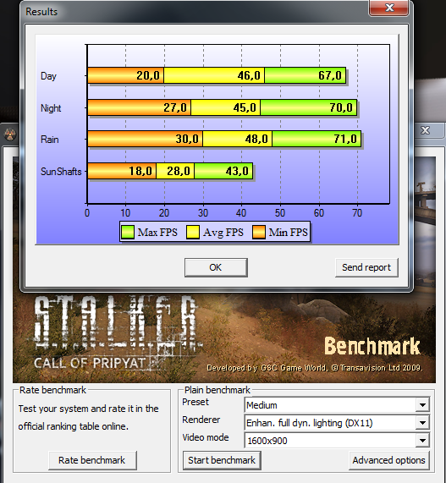Click the x-axis value 40
The height and width of the screenshot is (483, 446).
tap(241, 213)
